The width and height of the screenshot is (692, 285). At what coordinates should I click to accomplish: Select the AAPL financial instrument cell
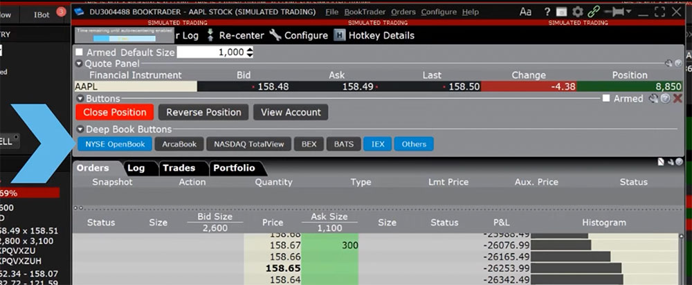tap(136, 86)
